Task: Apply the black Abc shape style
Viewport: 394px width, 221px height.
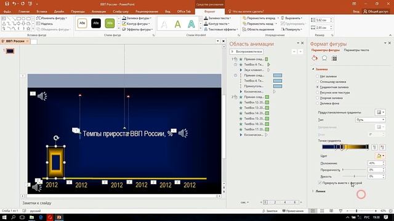Action: coord(96,23)
